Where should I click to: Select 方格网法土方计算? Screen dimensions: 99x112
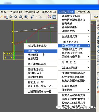coord(74,49)
